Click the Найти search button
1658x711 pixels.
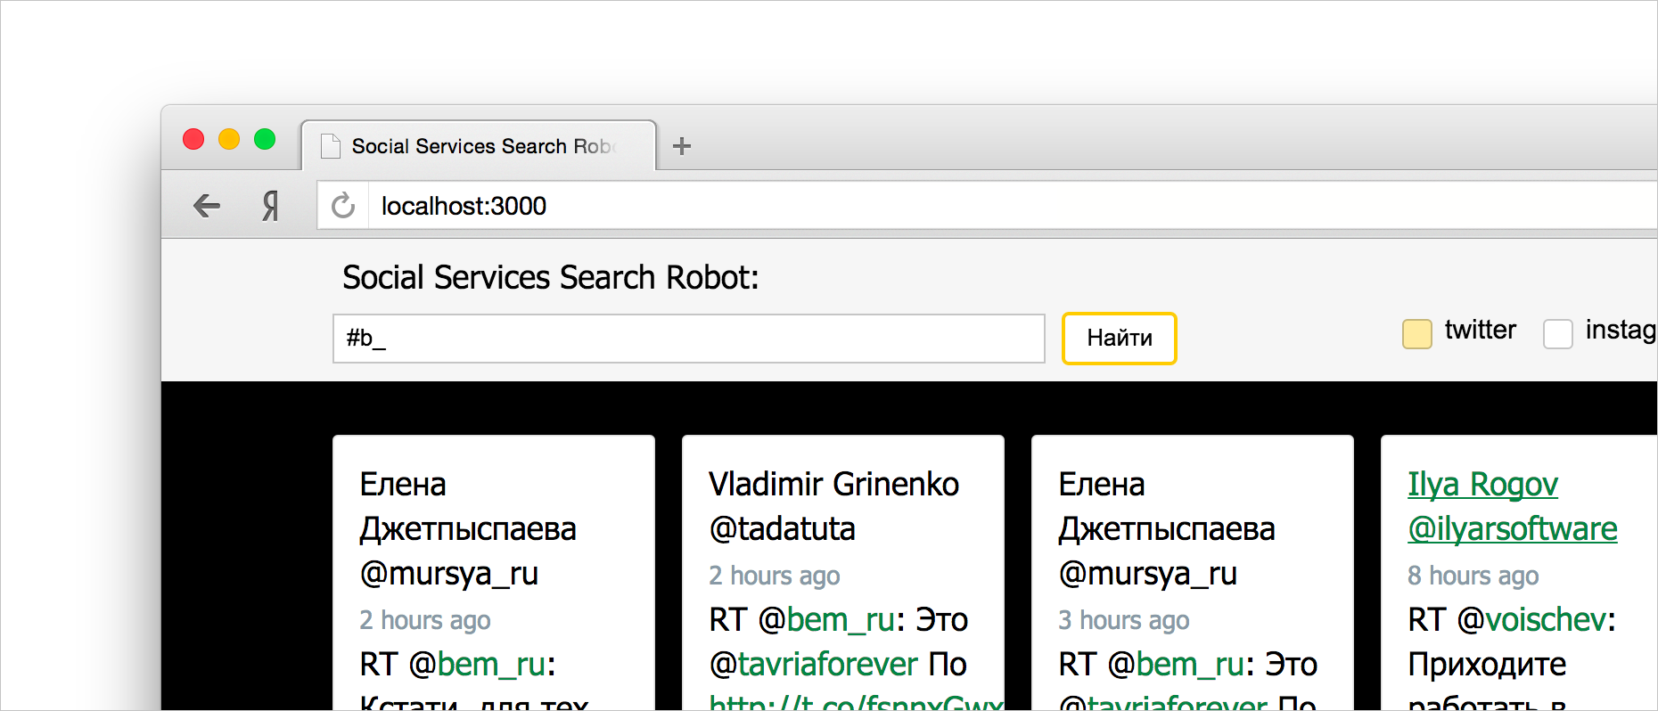[x=1120, y=338]
